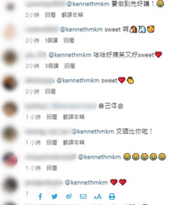Click 翻譯年糕 under the 要做到先好講 comment
Viewport: 173px width, 205px height.
click(72, 15)
